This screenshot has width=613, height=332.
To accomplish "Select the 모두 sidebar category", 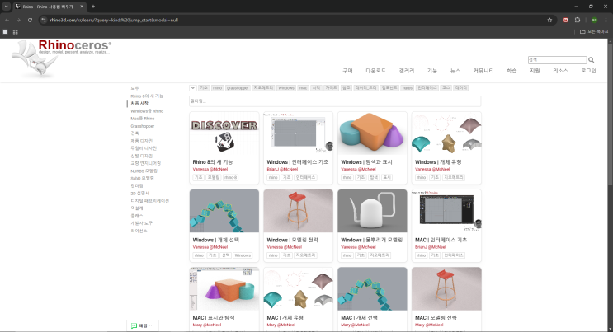I will (x=134, y=88).
